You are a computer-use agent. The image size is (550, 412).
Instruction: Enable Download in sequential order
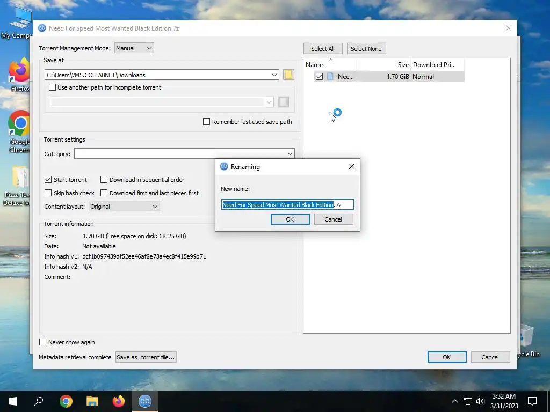[104, 180]
